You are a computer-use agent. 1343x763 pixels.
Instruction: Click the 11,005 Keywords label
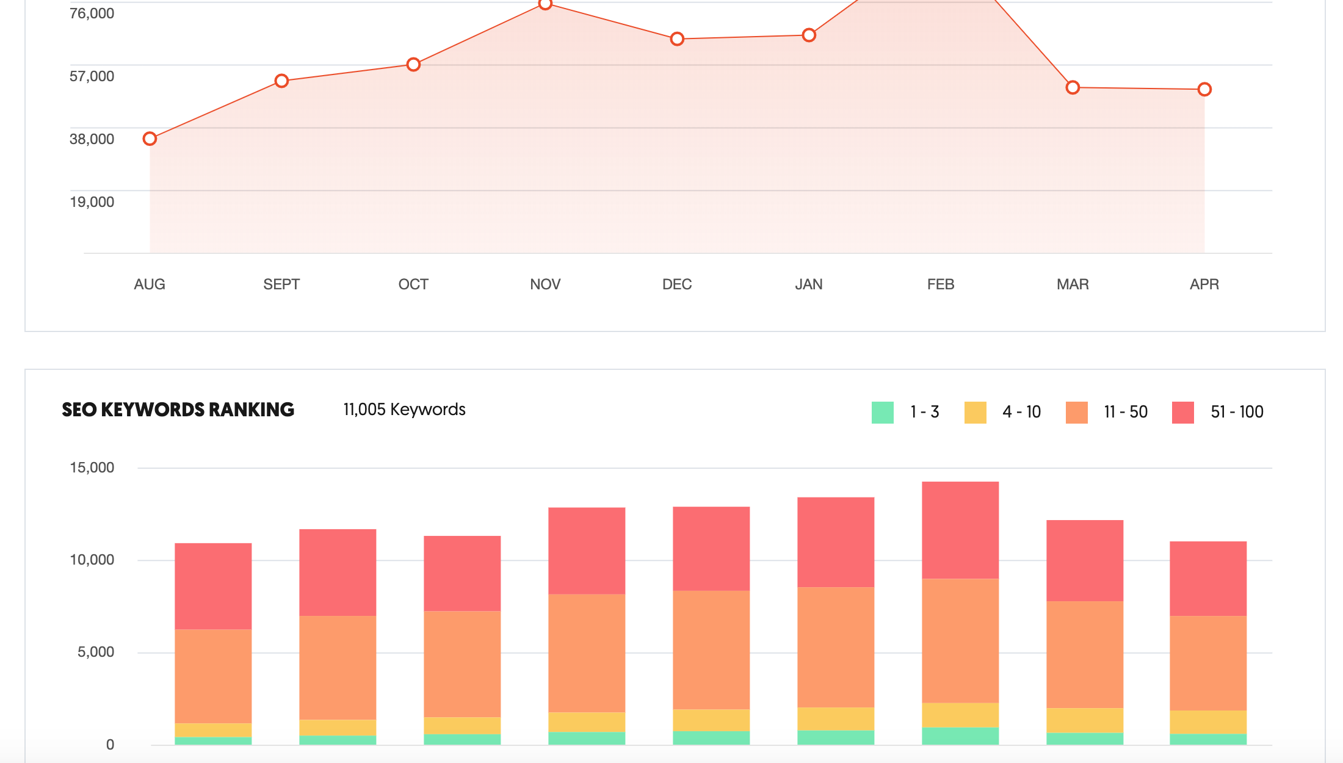point(404,410)
